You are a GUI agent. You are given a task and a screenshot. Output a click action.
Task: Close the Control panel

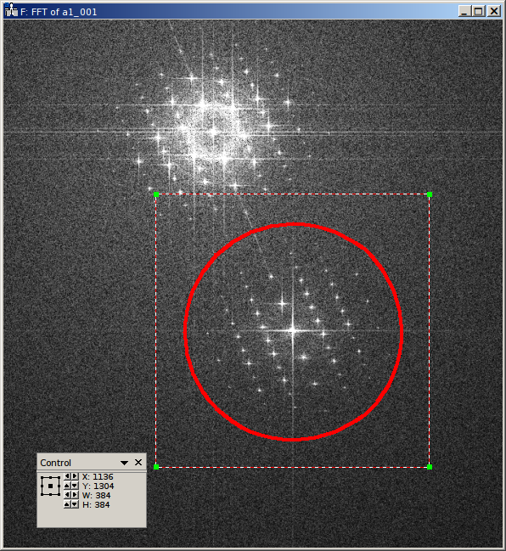coord(138,463)
